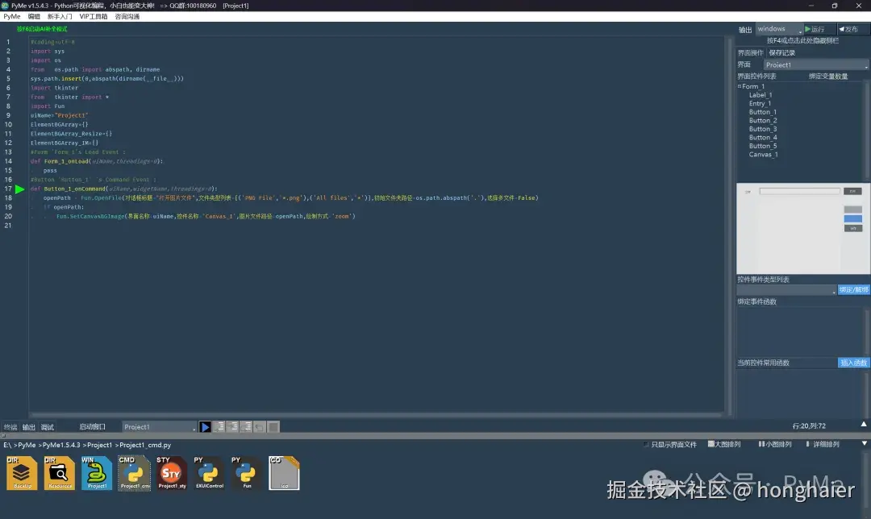Open the 启动窗口 Project1 dropdown
The image size is (871, 519).
pos(159,427)
